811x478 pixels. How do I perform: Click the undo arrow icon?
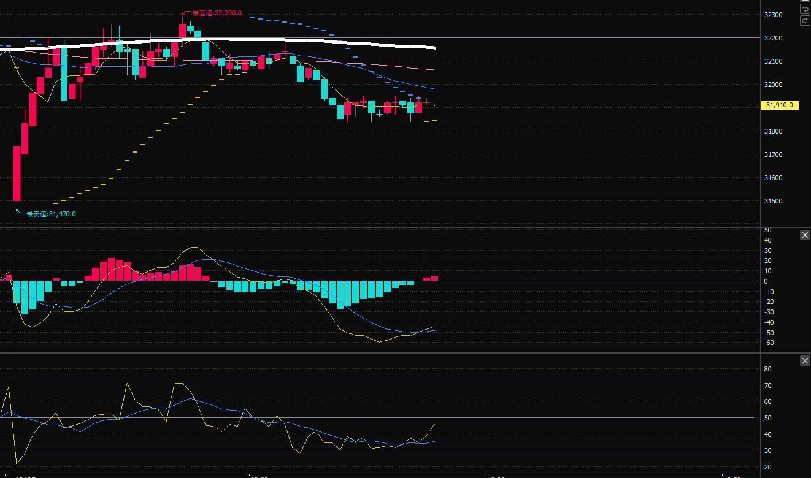[x=805, y=9]
